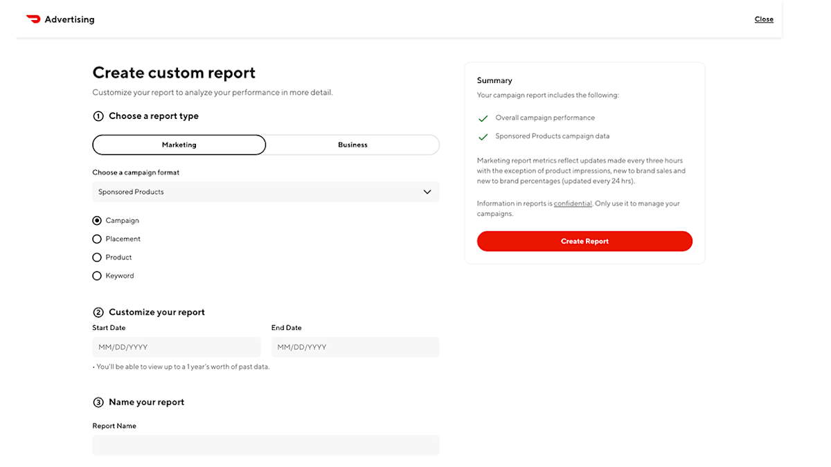This screenshot has height=467, width=831.
Task: Click the End Date field
Action: point(355,347)
